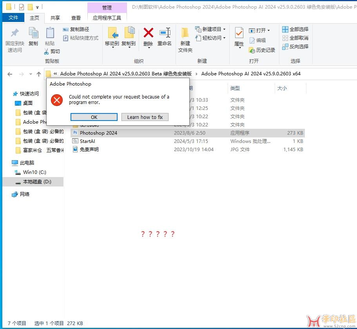Click the 类型 column header
This screenshot has width=357, height=329.
[x=235, y=88]
